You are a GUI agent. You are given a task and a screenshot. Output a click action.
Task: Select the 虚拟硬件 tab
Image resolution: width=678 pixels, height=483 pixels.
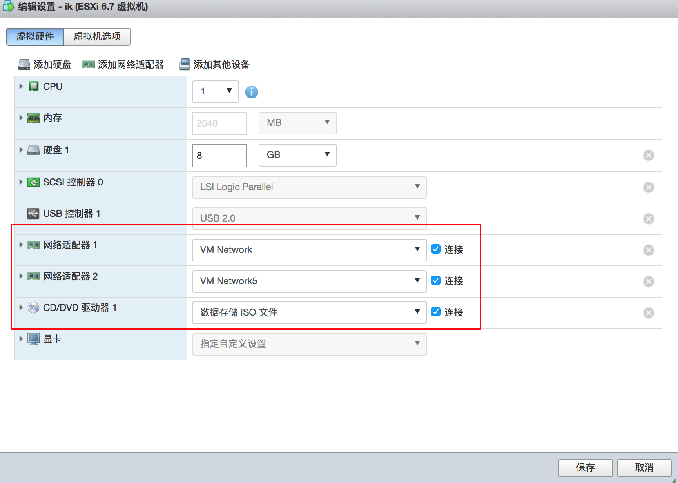(35, 36)
